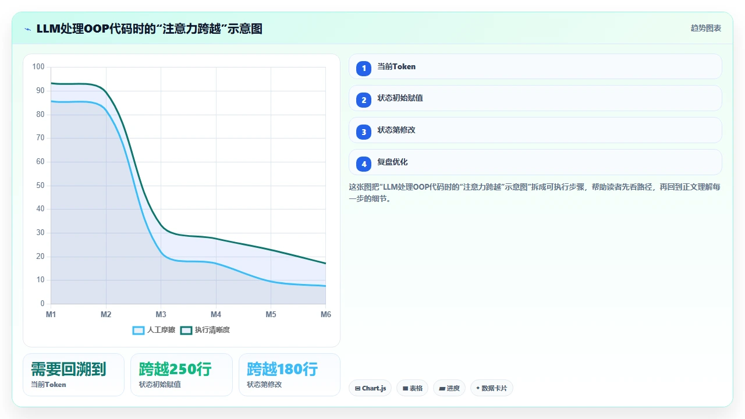Click the M2 axis label
This screenshot has width=745, height=419.
tap(106, 314)
